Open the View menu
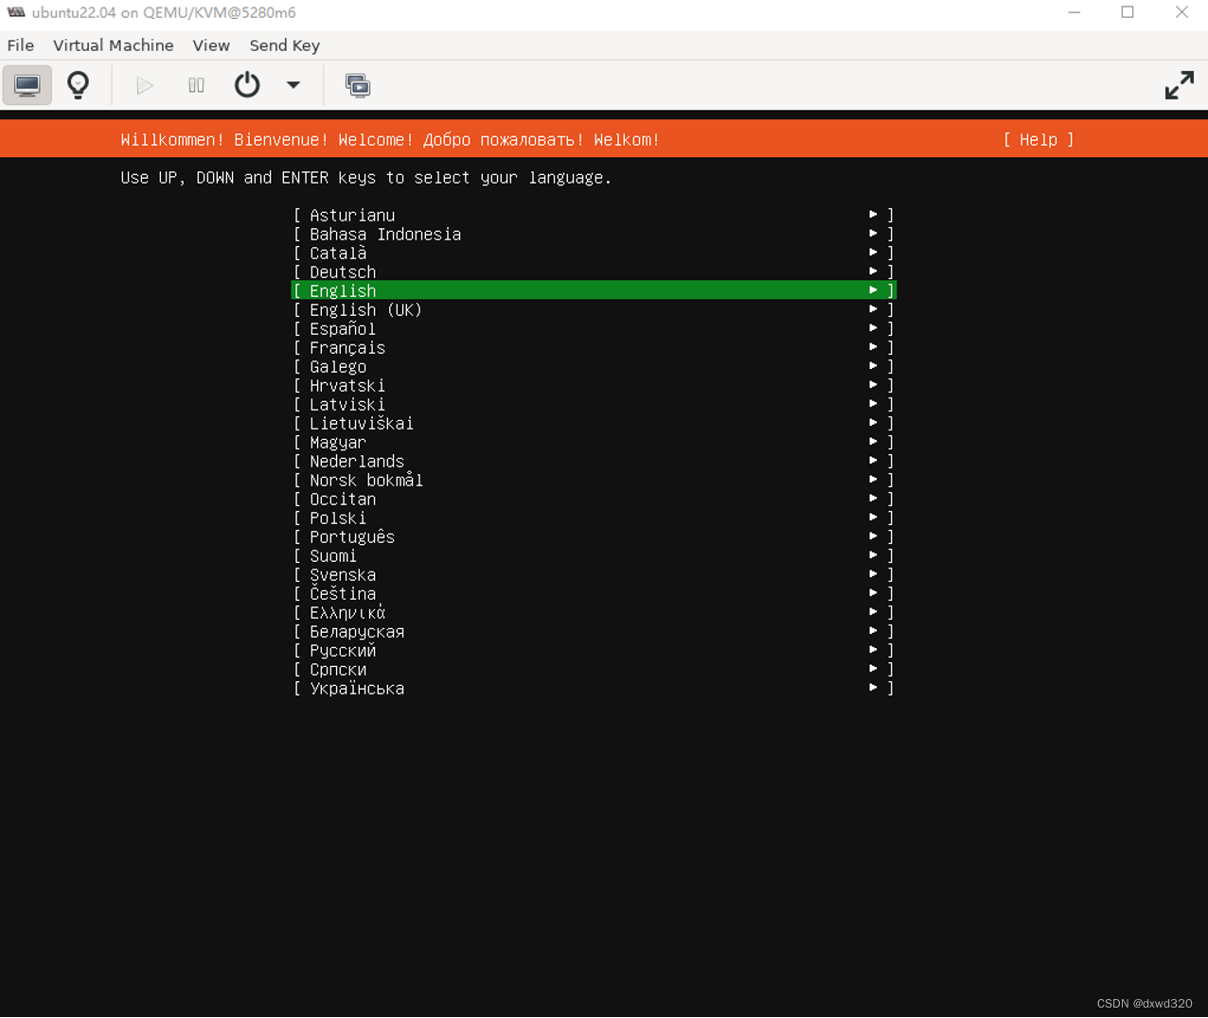The width and height of the screenshot is (1208, 1018). tap(211, 44)
